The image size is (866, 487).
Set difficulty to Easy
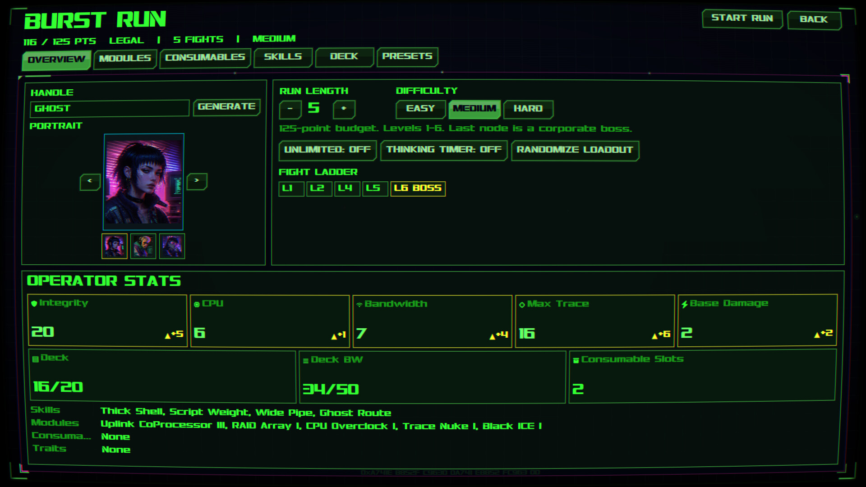coord(420,109)
